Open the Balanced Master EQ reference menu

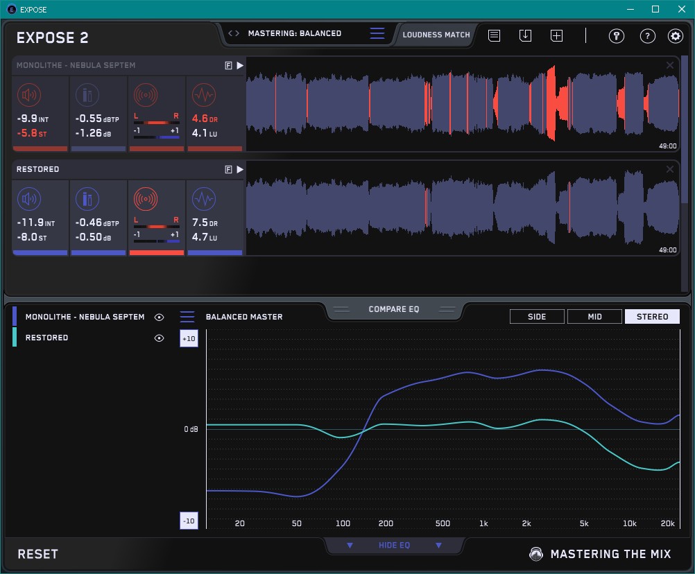pyautogui.click(x=187, y=317)
